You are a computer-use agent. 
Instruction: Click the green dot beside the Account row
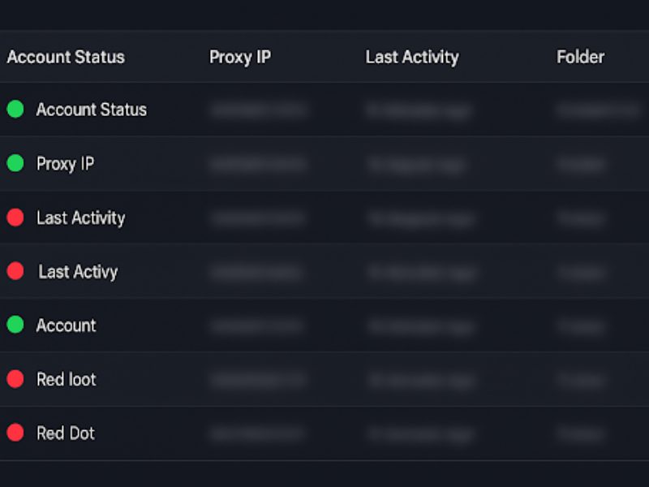click(x=15, y=325)
